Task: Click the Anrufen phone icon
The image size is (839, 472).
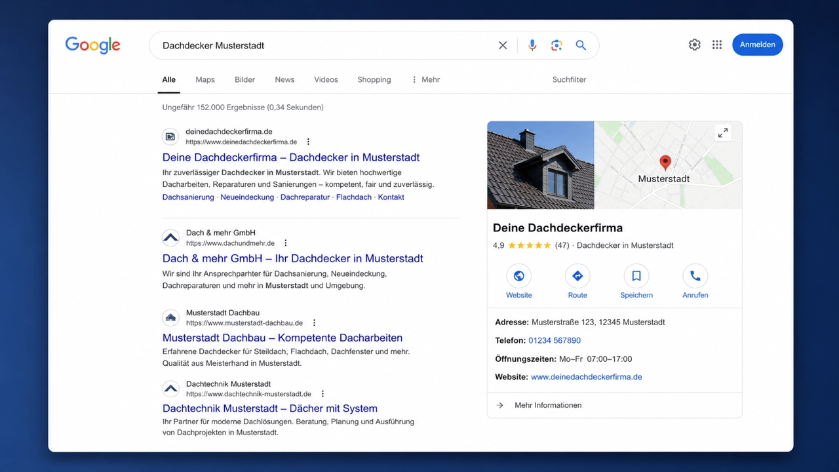Action: [695, 276]
